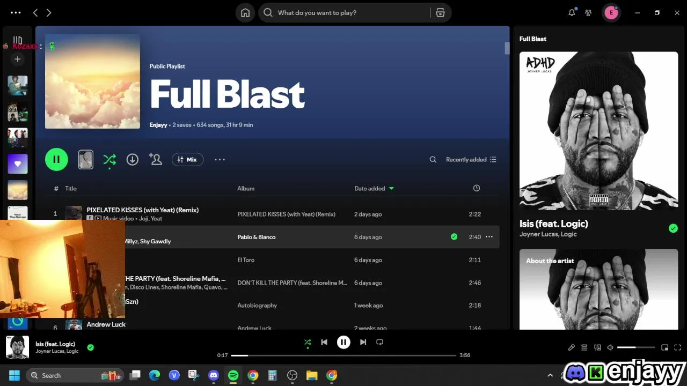The height and width of the screenshot is (386, 687).
Task: Open Liked Songs heart playlist in sidebar
Action: 18,164
